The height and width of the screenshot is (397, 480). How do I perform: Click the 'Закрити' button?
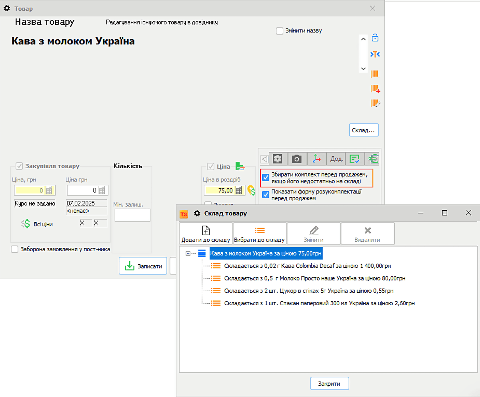point(329,383)
